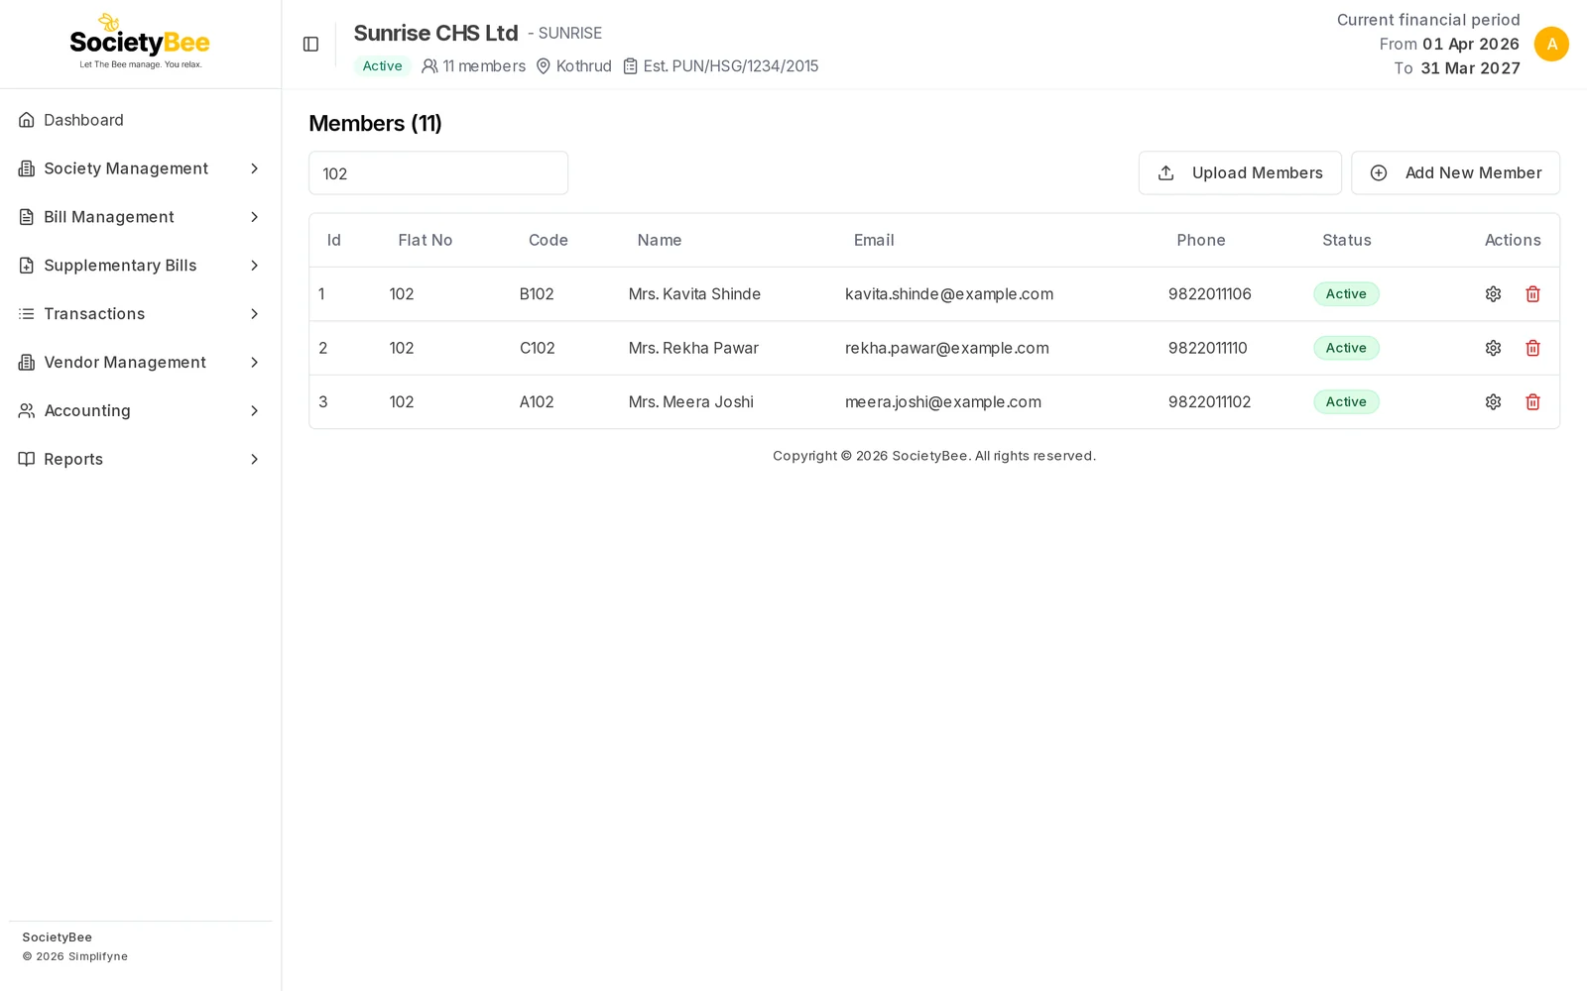Click the Phone column header

pos(1201,240)
